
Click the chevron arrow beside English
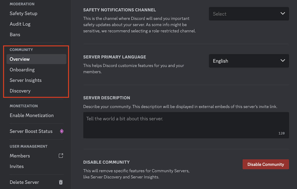click(x=283, y=61)
